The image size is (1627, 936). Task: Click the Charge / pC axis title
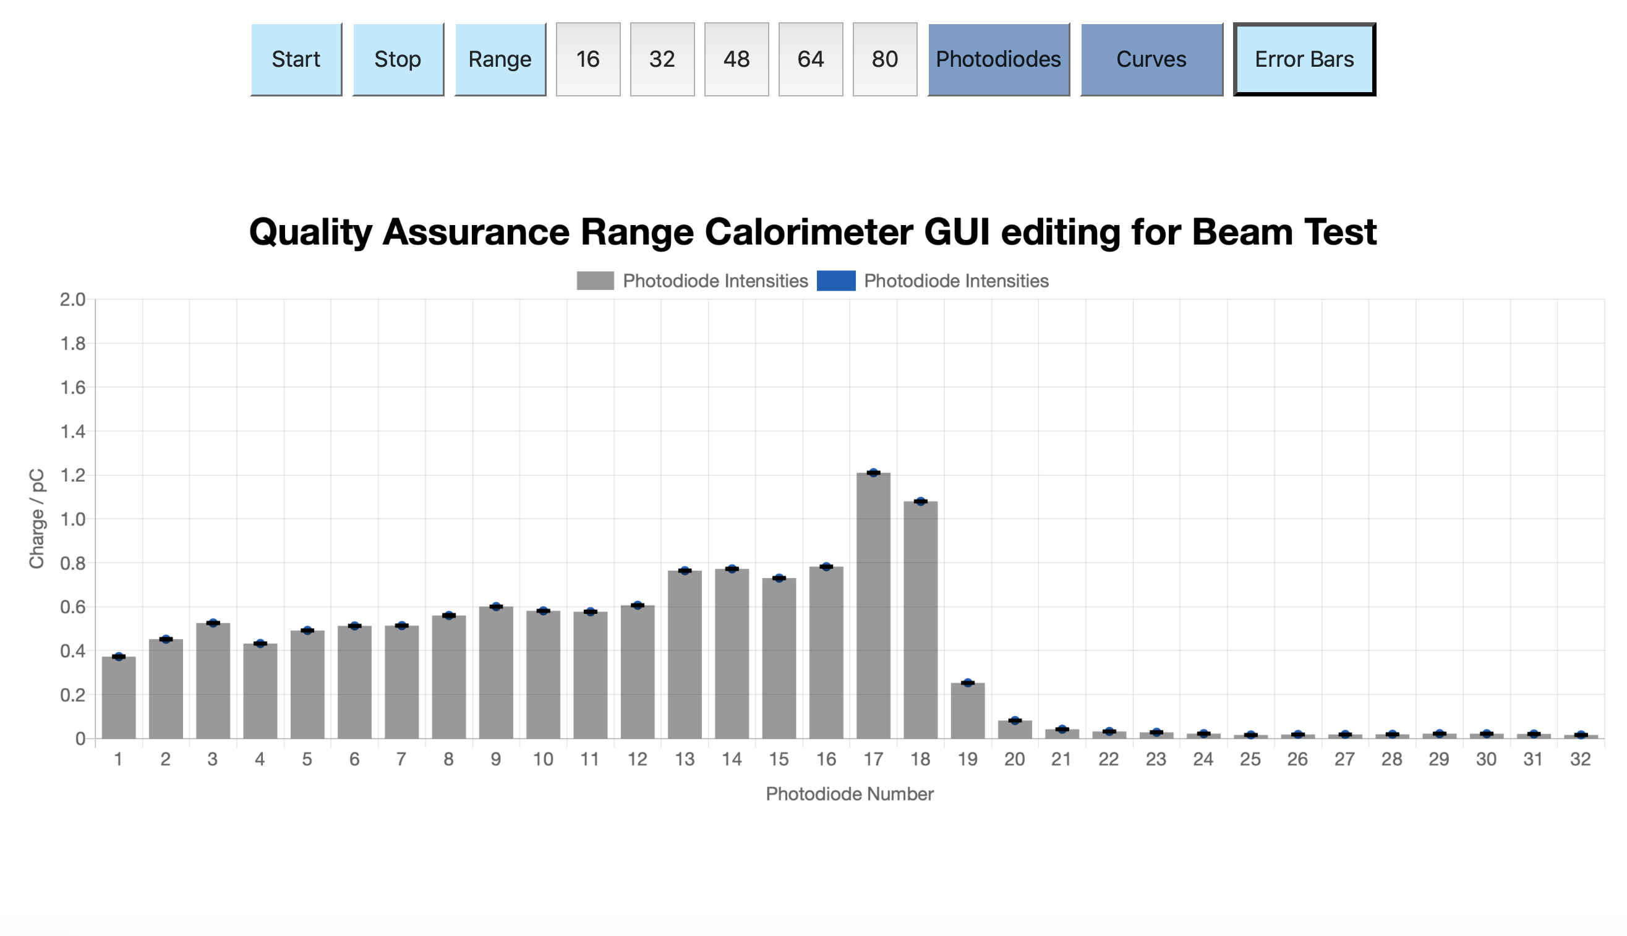[36, 519]
